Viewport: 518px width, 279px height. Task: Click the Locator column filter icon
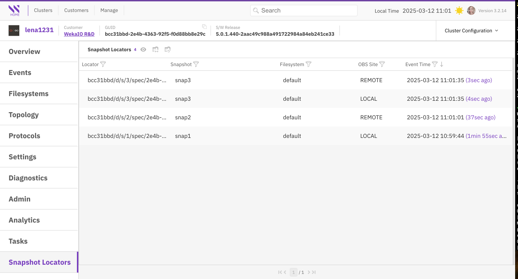103,64
